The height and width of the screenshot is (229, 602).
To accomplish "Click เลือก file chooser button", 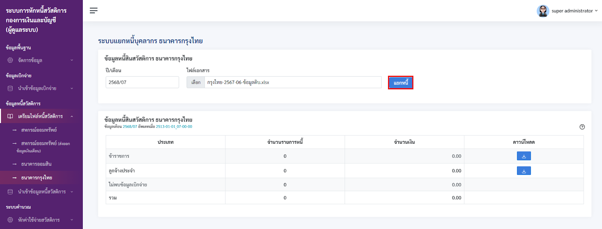I will (196, 82).
